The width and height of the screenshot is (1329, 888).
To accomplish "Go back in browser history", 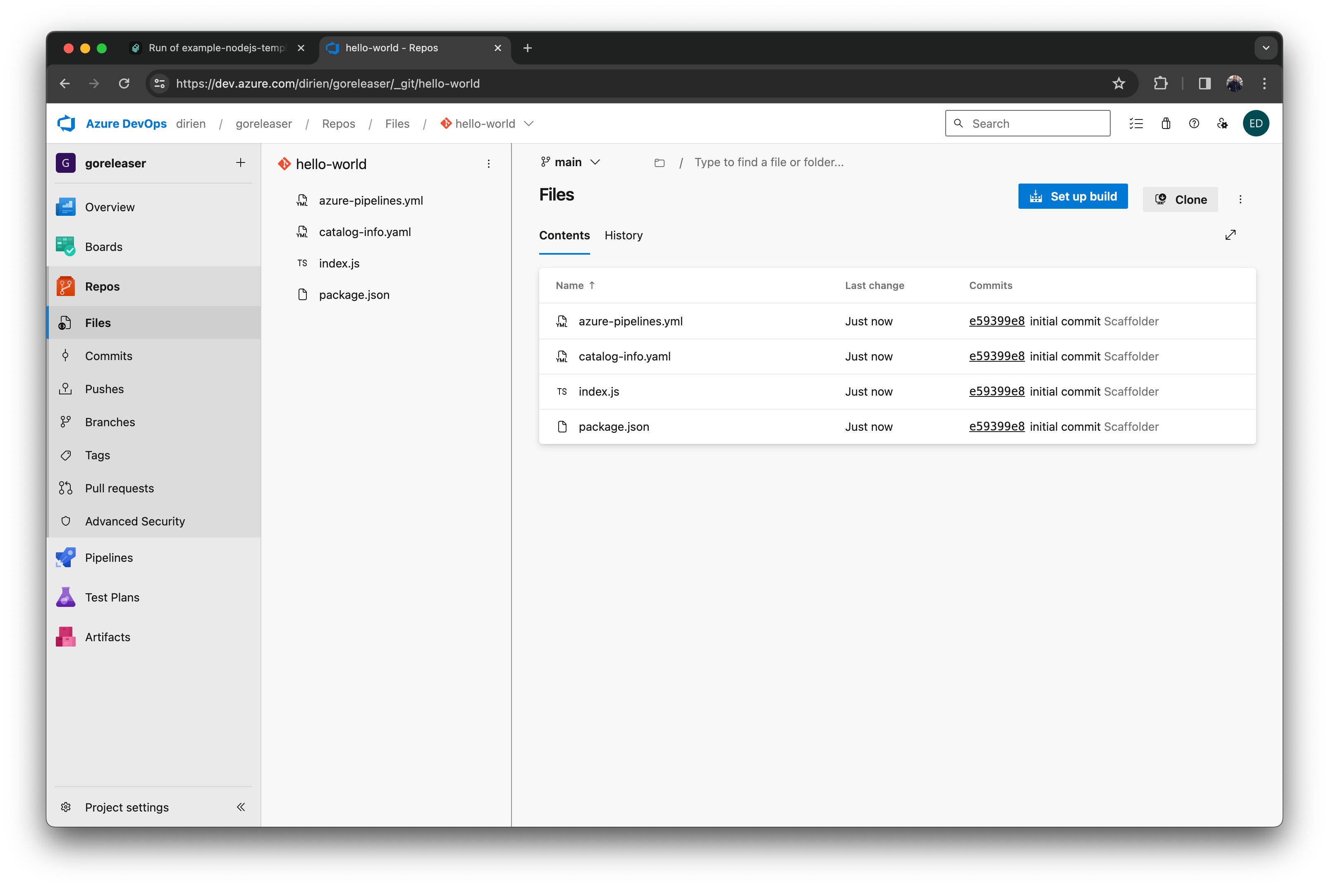I will point(65,84).
